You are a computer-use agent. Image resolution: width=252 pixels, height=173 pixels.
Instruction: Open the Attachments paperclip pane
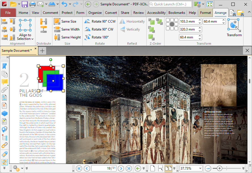pyautogui.click(x=5, y=90)
